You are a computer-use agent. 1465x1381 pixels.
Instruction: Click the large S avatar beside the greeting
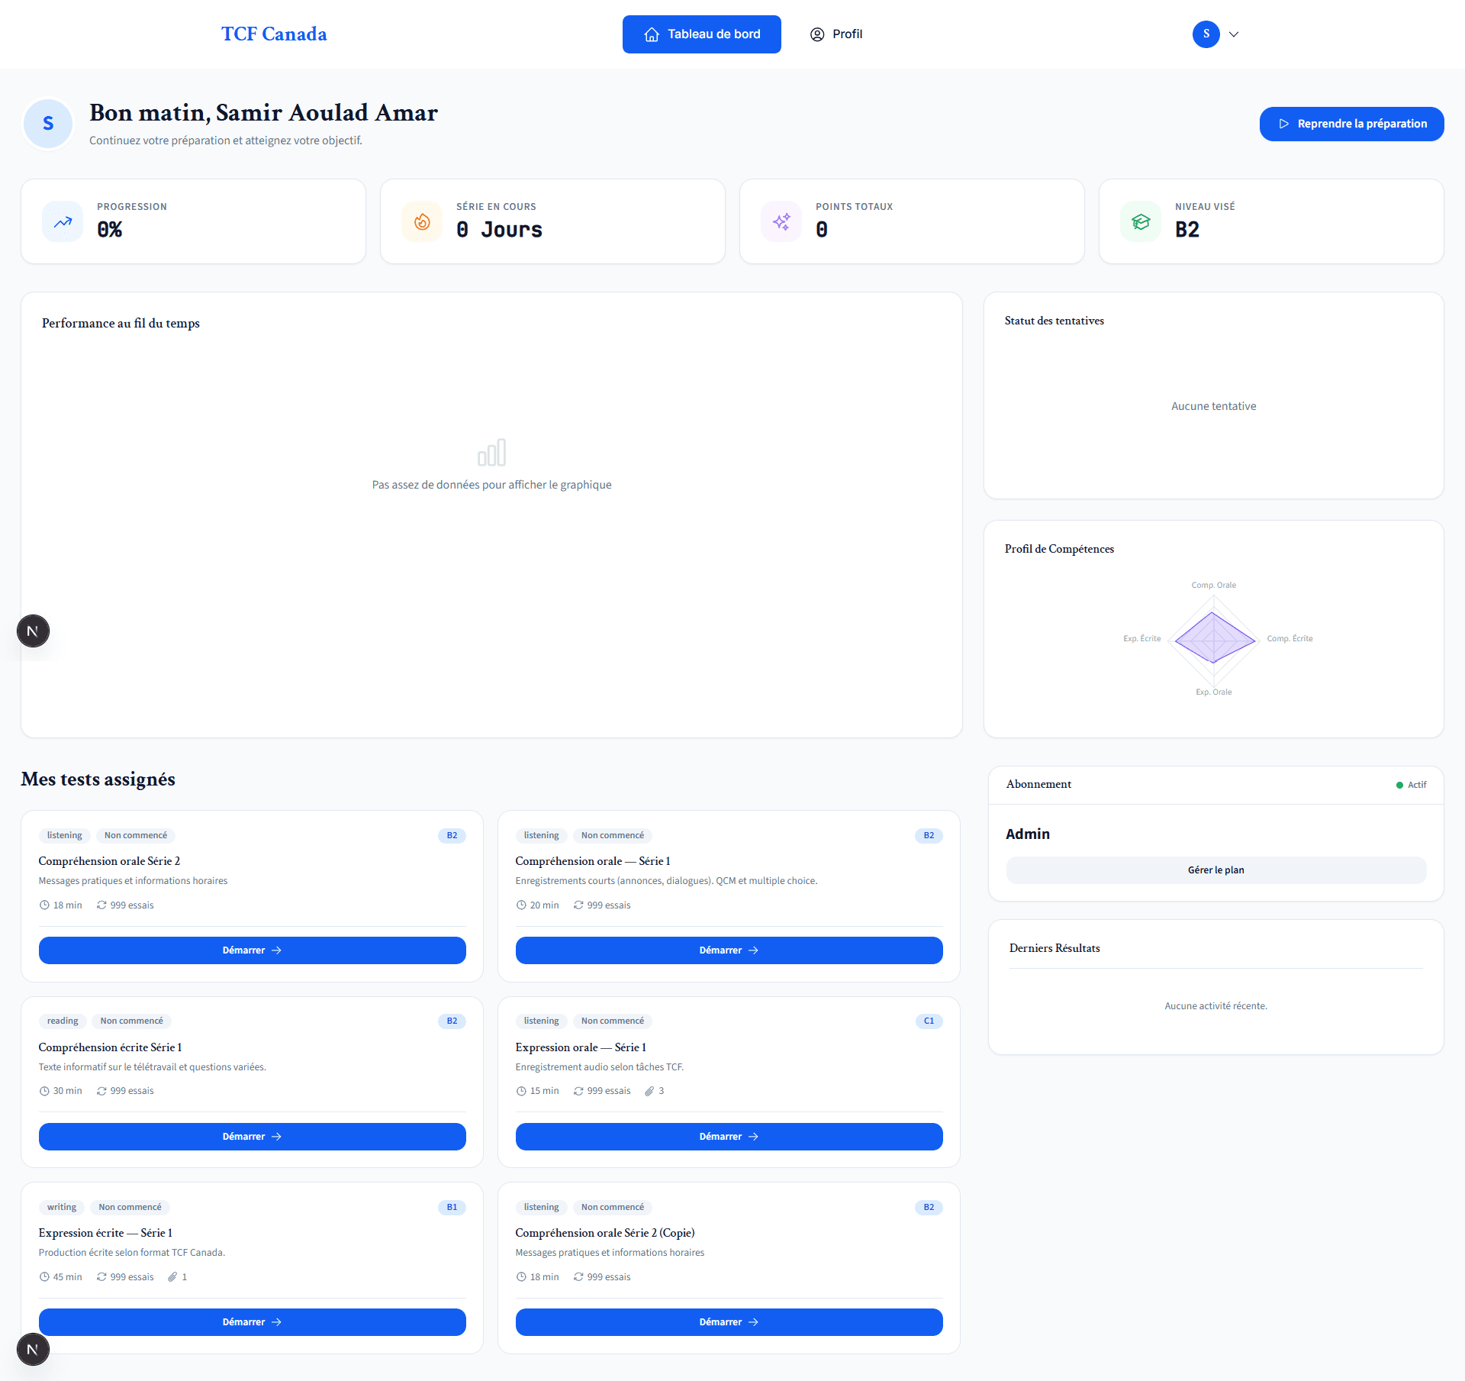click(x=48, y=124)
